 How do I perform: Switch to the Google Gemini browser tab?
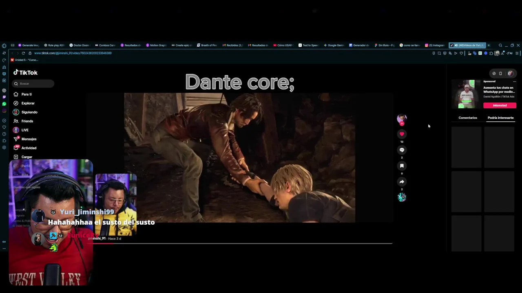334,45
